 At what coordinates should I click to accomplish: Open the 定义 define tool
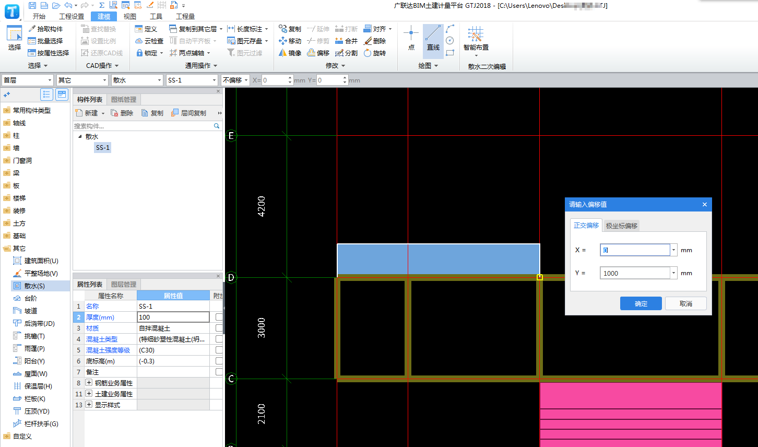(x=146, y=29)
